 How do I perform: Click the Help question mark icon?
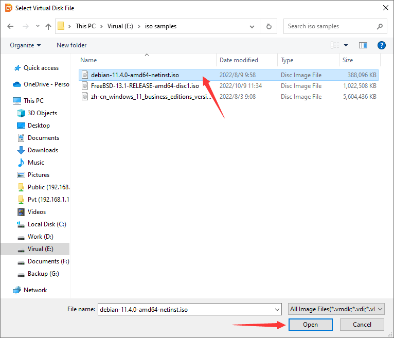[x=381, y=45]
